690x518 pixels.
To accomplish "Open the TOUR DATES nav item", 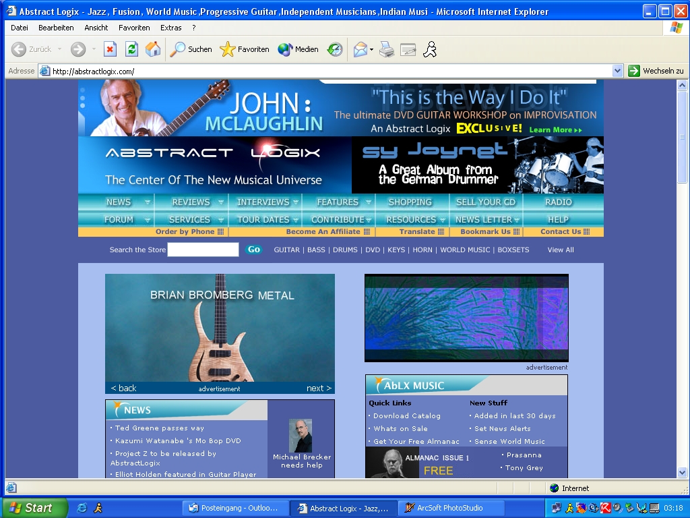I will (263, 219).
